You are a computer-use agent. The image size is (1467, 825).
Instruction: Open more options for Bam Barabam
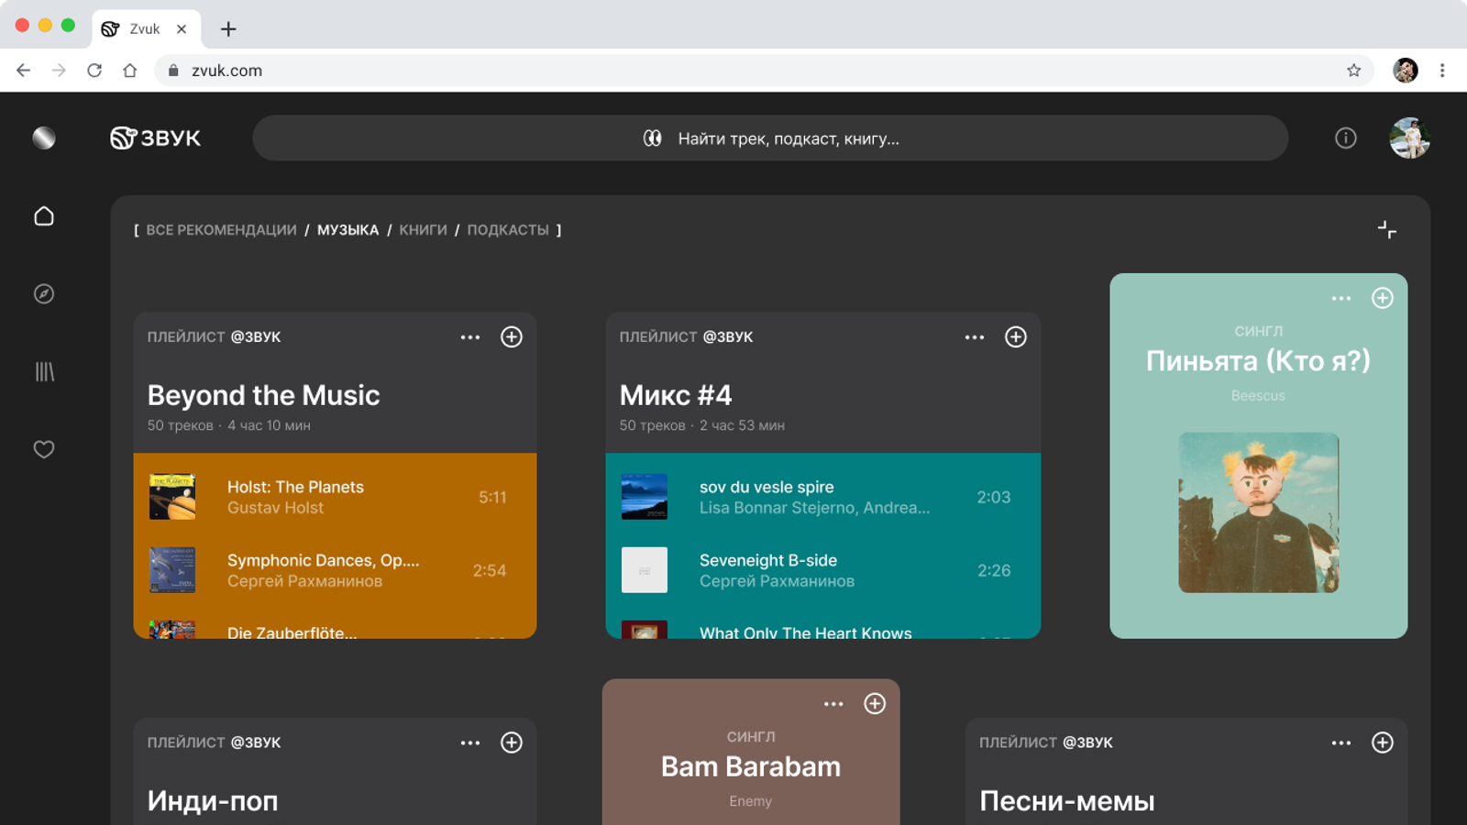[833, 704]
